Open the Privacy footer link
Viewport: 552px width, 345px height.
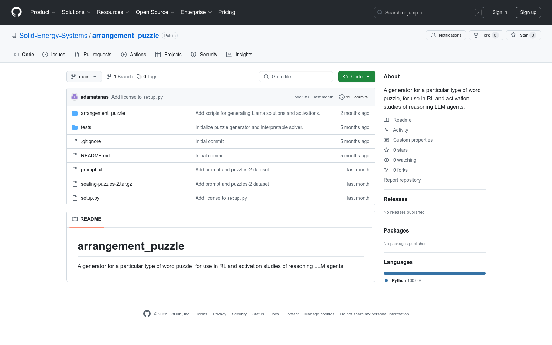click(219, 314)
